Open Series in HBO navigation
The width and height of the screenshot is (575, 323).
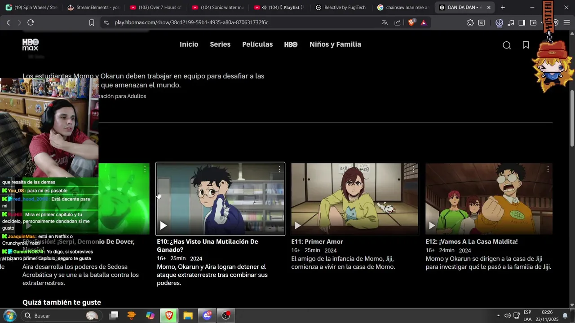[x=220, y=44]
